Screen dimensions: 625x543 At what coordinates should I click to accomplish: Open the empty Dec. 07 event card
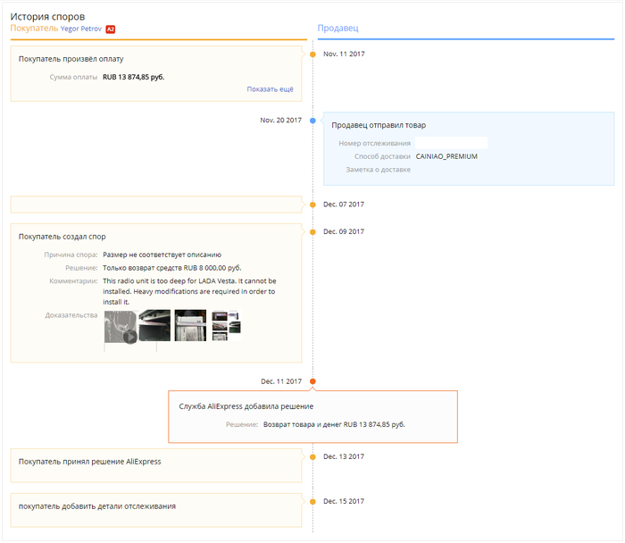click(156, 205)
